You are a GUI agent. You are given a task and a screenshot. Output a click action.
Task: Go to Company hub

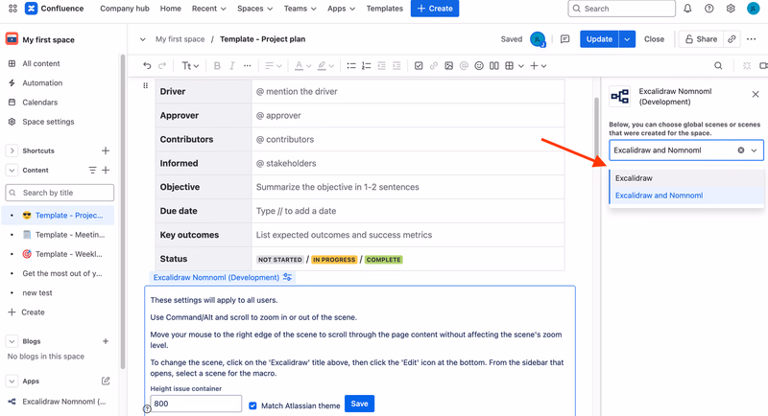point(125,9)
